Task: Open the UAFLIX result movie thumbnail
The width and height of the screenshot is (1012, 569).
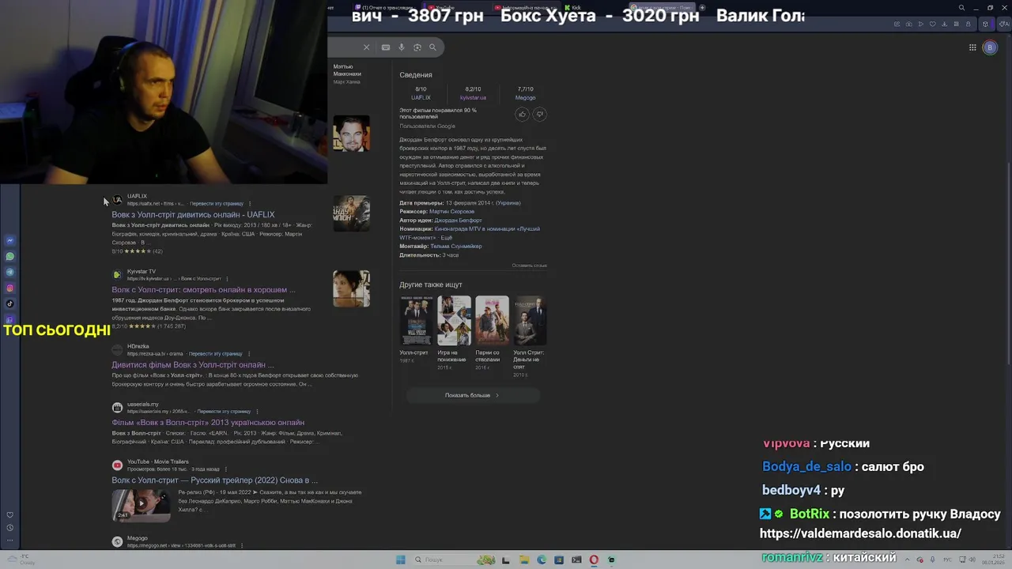Action: click(x=351, y=213)
